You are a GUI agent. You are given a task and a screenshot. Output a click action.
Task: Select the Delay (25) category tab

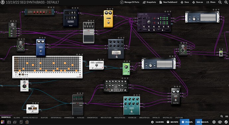[x=44, y=118]
